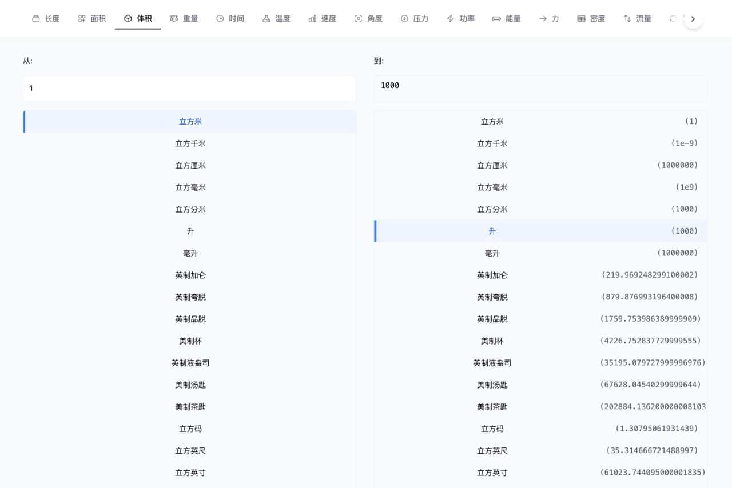
Task: Choose target unit 美制汤匙 (67628.04...)
Action: (540, 385)
